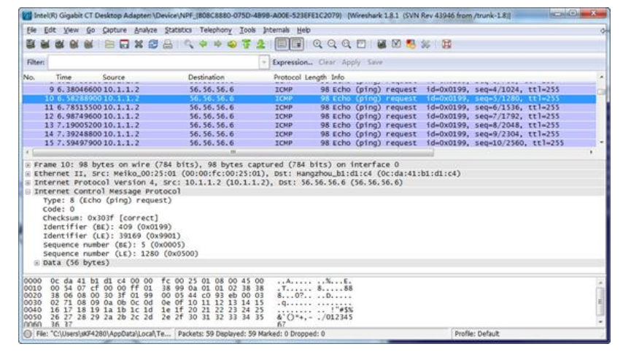
Task: Click the Expression... button
Action: pos(293,62)
